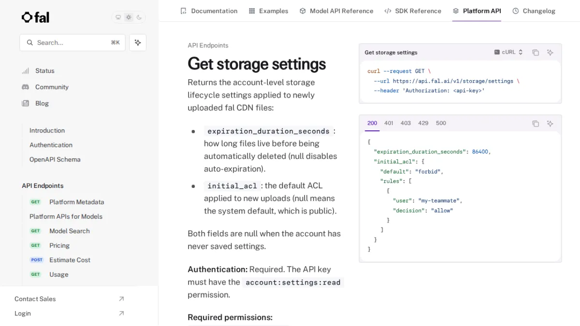Open cURL language dropdown
The height and width of the screenshot is (326, 580).
click(x=508, y=52)
